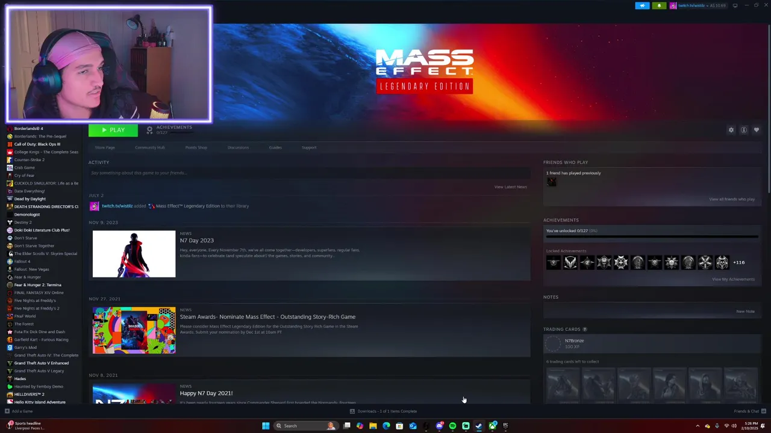Image resolution: width=771 pixels, height=433 pixels.
Task: Click the achievements progress bar
Action: (x=652, y=236)
